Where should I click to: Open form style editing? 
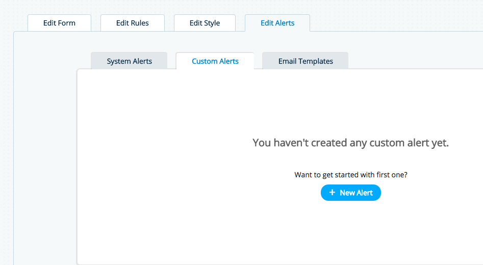click(205, 23)
